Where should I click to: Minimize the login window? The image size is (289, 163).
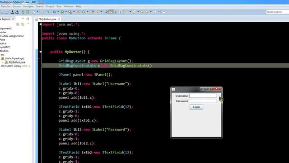point(203,89)
